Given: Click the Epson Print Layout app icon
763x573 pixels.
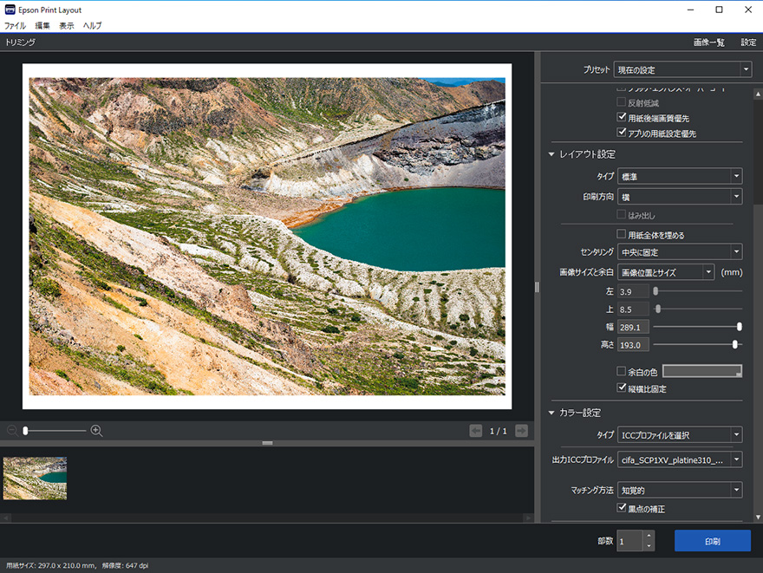Looking at the screenshot, I should click(x=10, y=10).
